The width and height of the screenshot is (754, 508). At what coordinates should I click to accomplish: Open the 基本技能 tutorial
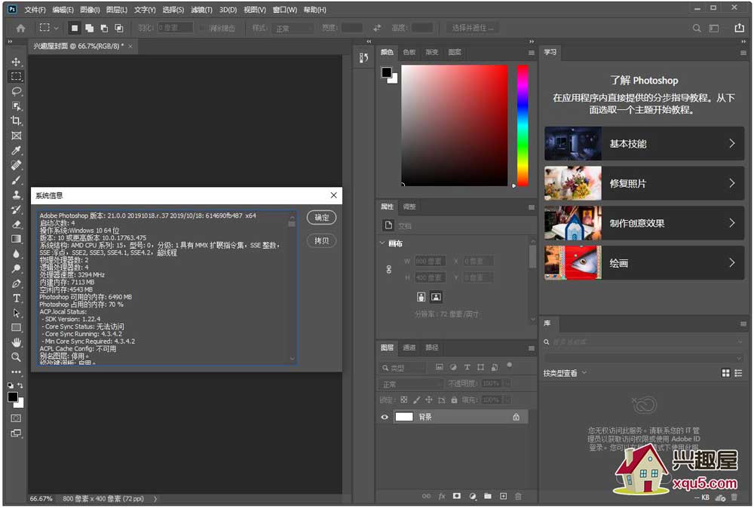pos(644,143)
